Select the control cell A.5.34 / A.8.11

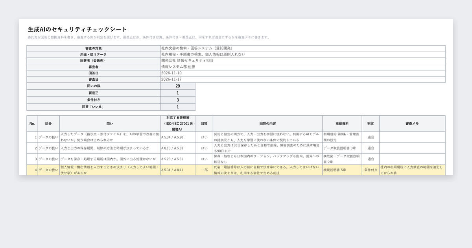[178, 170]
